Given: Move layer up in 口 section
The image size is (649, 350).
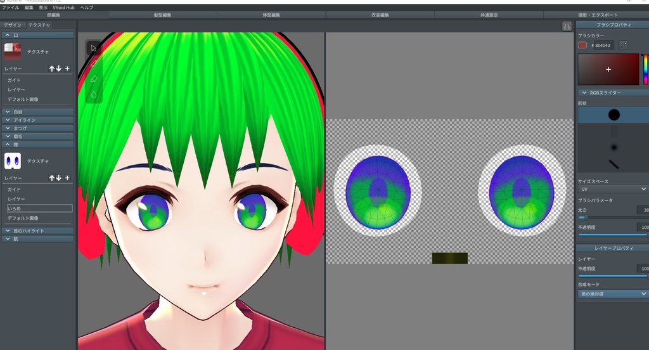Looking at the screenshot, I should click(x=52, y=68).
